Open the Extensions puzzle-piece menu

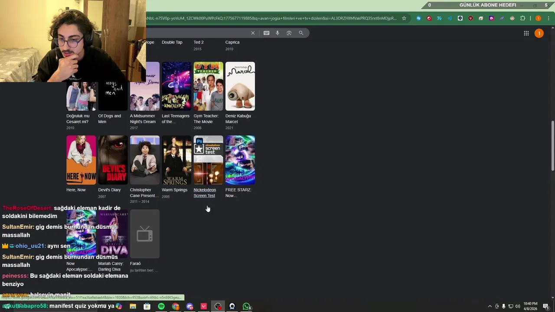(522, 18)
